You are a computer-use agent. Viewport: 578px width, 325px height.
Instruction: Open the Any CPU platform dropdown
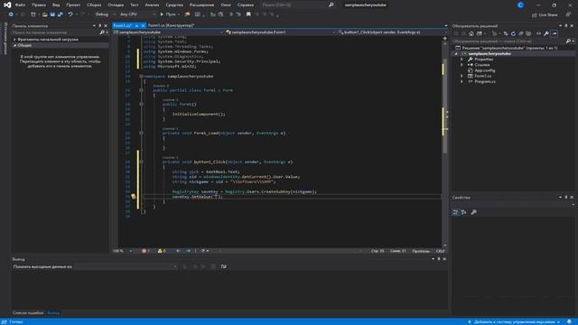(x=137, y=14)
